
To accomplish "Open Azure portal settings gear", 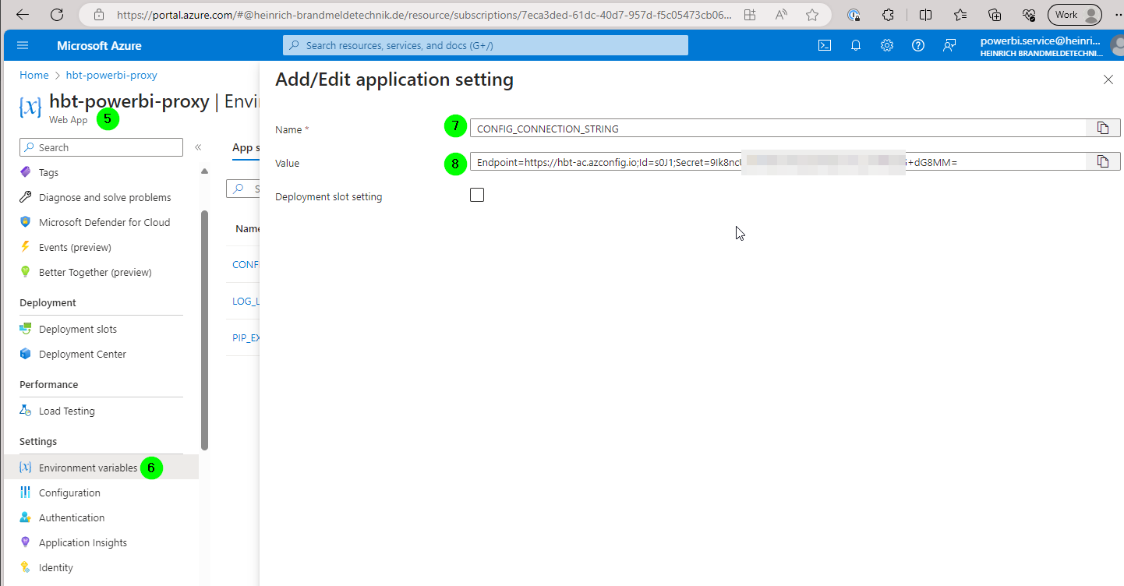I will tap(886, 45).
